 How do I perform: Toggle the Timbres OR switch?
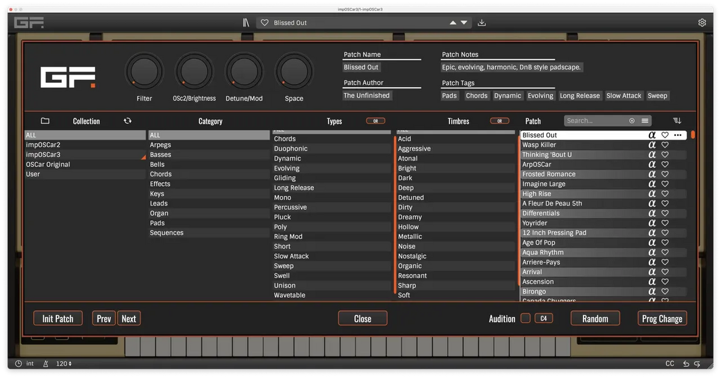[x=499, y=121]
